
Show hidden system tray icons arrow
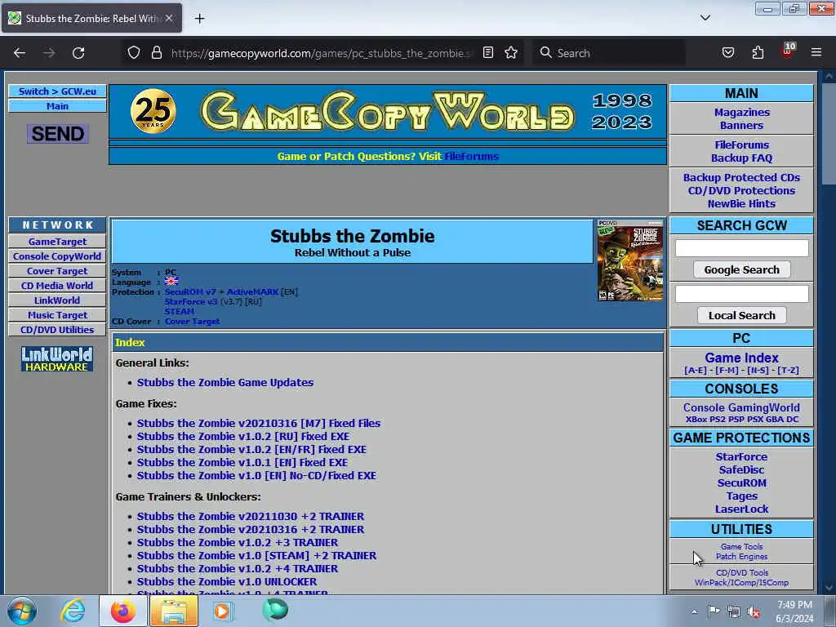[694, 611]
